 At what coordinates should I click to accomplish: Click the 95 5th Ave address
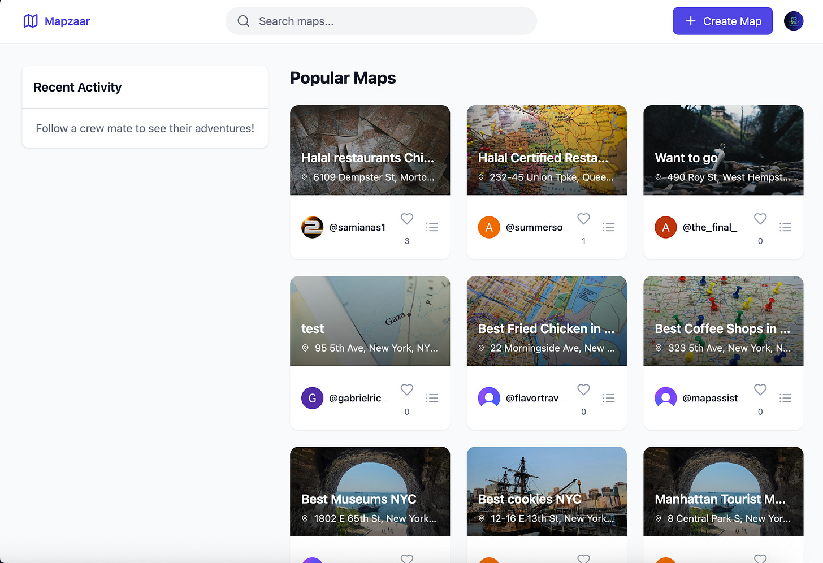click(376, 348)
